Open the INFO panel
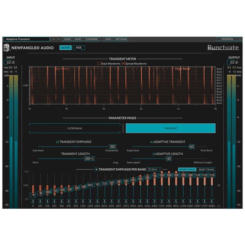 click(108, 39)
